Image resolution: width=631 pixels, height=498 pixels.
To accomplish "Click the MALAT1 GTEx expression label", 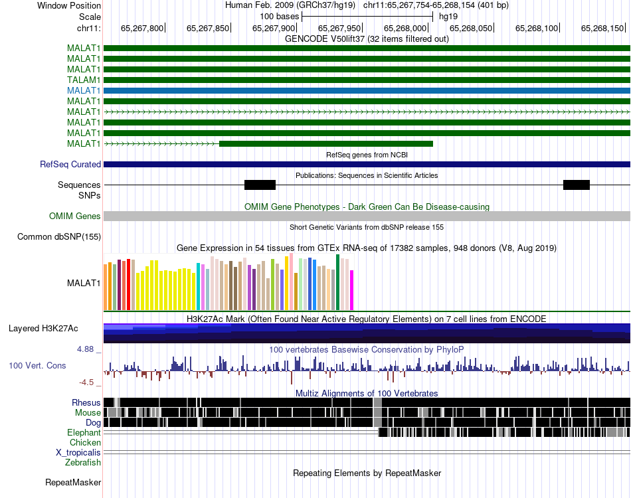I will coord(84,283).
